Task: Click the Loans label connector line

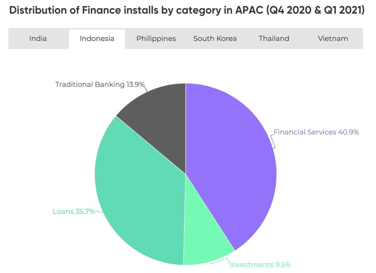Action: [99, 212]
